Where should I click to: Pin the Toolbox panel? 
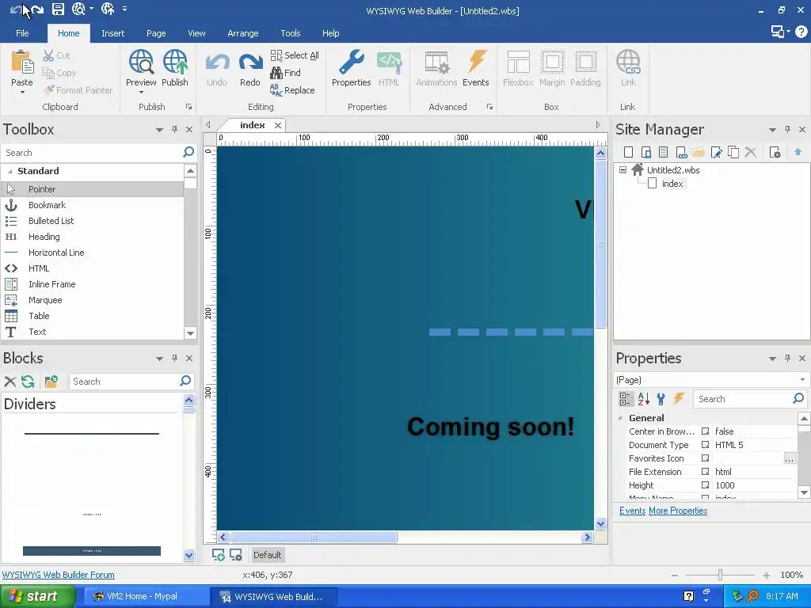pos(174,129)
